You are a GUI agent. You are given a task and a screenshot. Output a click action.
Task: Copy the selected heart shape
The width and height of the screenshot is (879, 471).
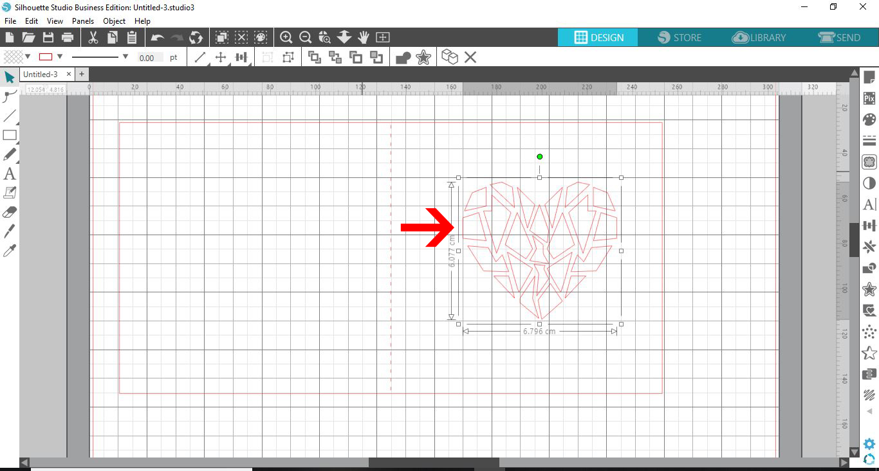pos(113,37)
